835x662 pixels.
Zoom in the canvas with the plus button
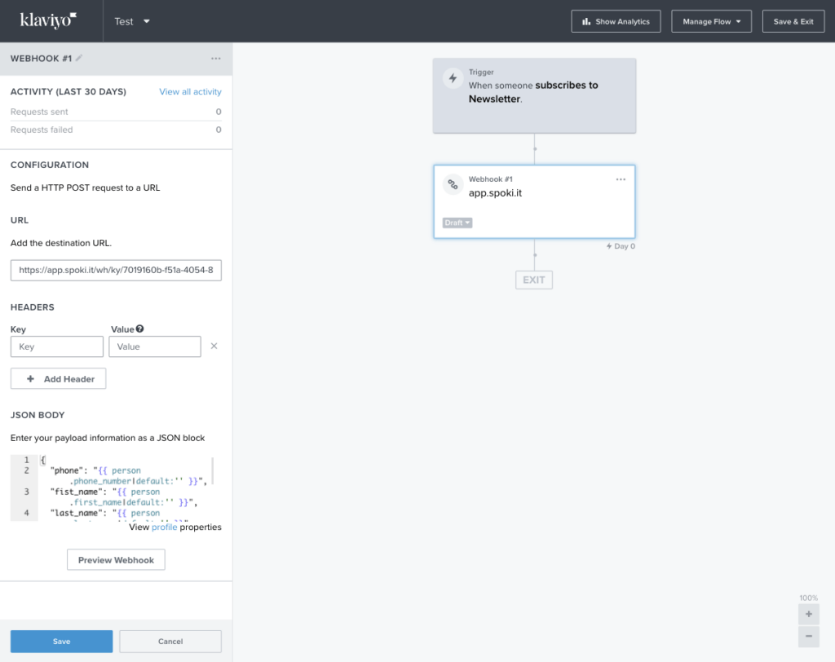[808, 615]
